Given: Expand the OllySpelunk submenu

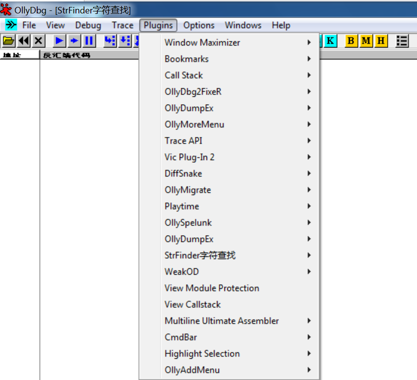Looking at the screenshot, I should (229, 223).
